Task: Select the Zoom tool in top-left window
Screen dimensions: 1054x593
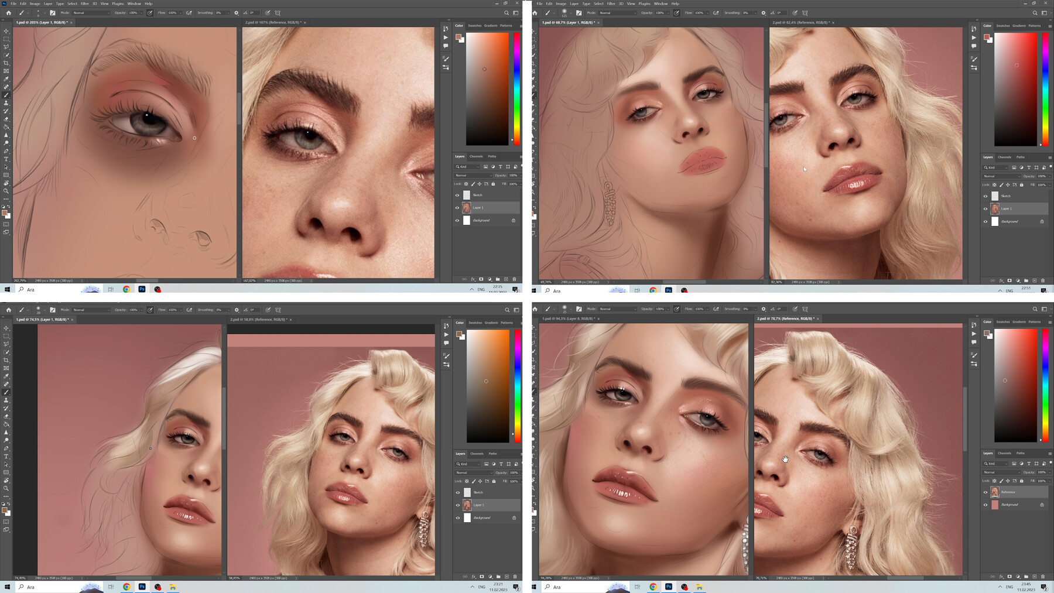Action: 6,191
